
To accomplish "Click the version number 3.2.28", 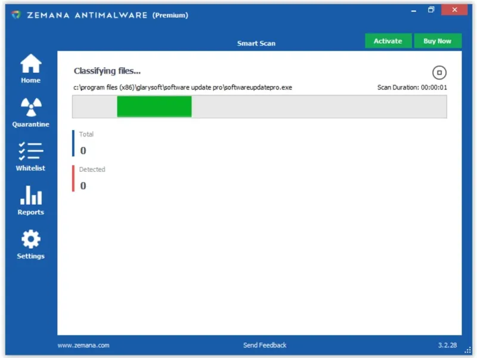I will click(x=447, y=345).
